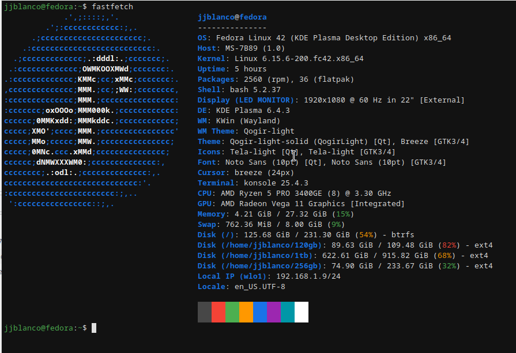Click the purple color block
Image resolution: width=516 pixels, height=353 pixels.
tap(274, 312)
